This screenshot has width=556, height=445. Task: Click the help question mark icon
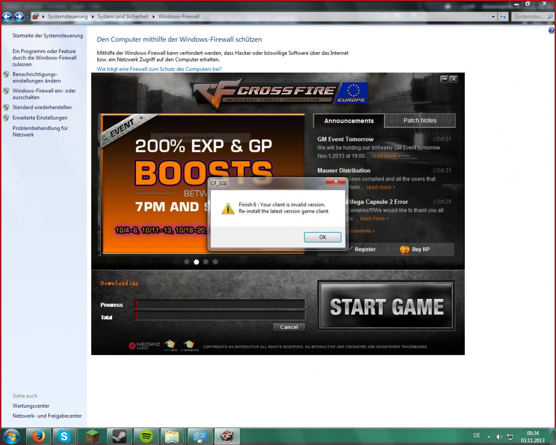point(551,30)
